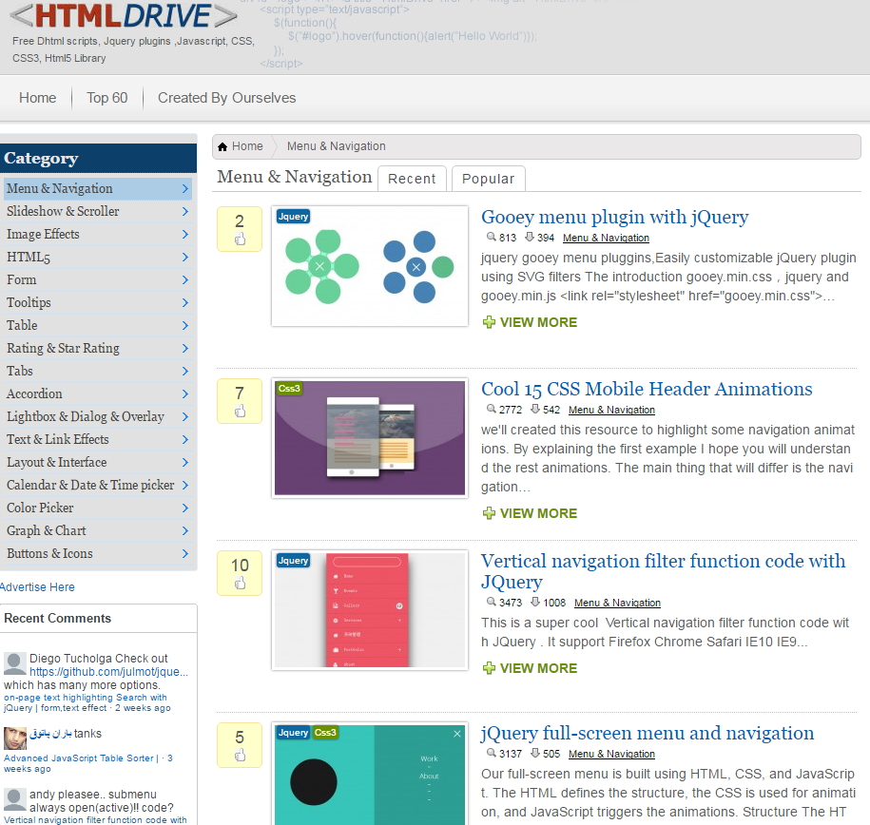This screenshot has width=870, height=825.
Task: Click the github.com/julmot link in Diego's comment
Action: coord(108,672)
